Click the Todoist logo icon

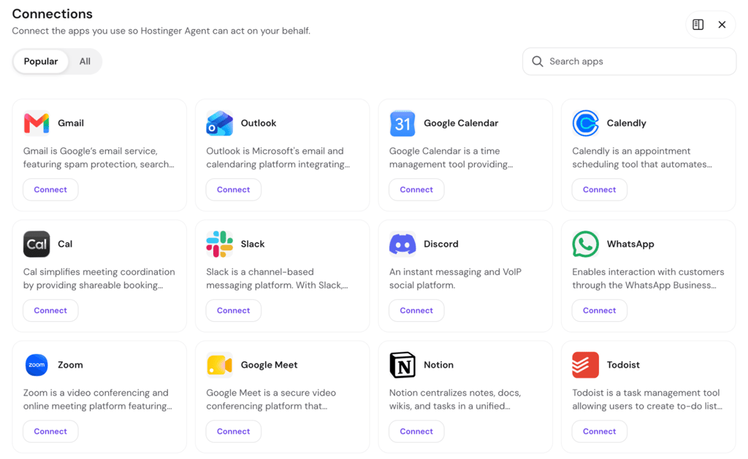585,365
